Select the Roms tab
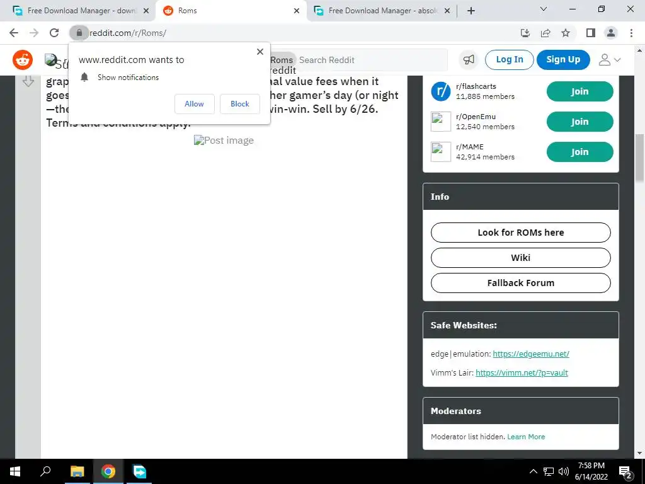 point(231,11)
